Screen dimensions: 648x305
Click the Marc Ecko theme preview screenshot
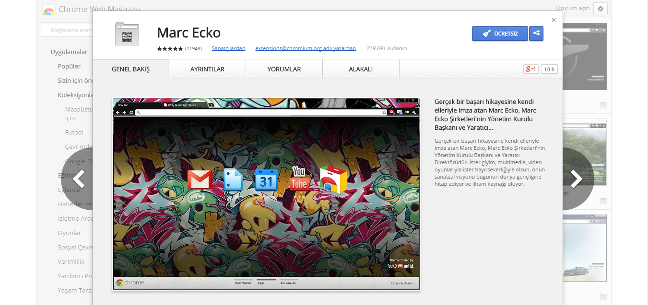(266, 194)
